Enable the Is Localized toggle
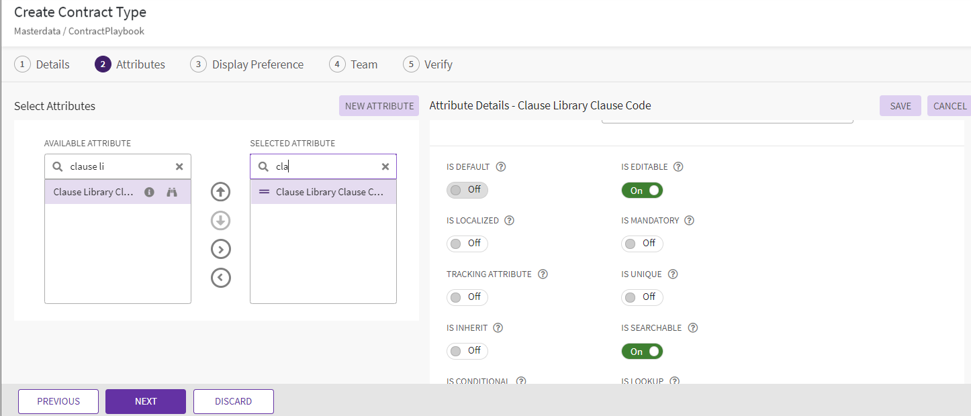 tap(467, 244)
